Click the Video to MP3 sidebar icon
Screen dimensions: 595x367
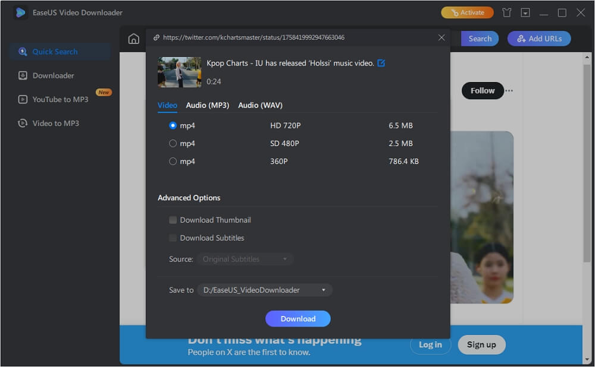[x=23, y=124]
